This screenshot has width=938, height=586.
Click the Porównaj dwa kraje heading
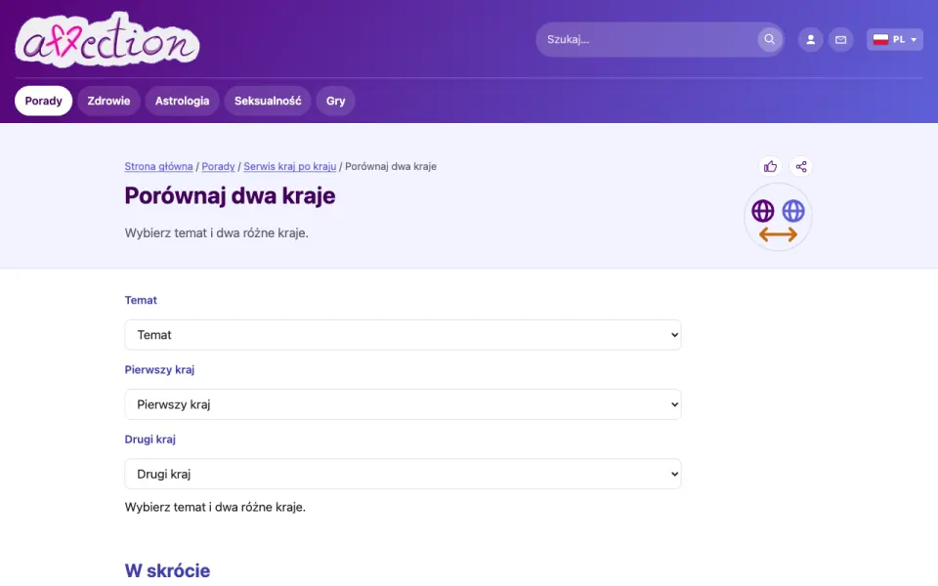231,195
